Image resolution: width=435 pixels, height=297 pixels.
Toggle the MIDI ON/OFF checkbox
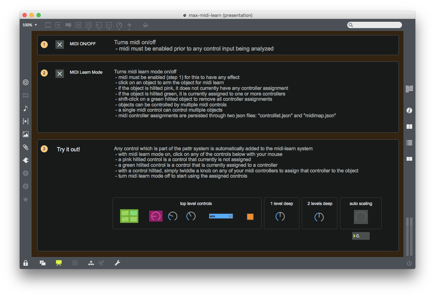pos(60,45)
